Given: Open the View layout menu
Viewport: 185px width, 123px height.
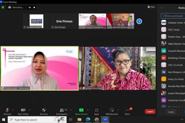Looking at the screenshot, I should pos(151,7).
